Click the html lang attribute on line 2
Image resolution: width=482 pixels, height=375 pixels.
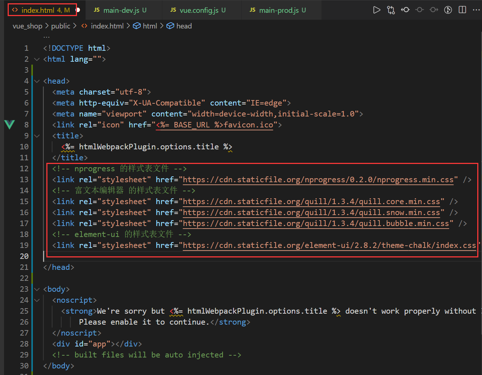pyautogui.click(x=86, y=59)
